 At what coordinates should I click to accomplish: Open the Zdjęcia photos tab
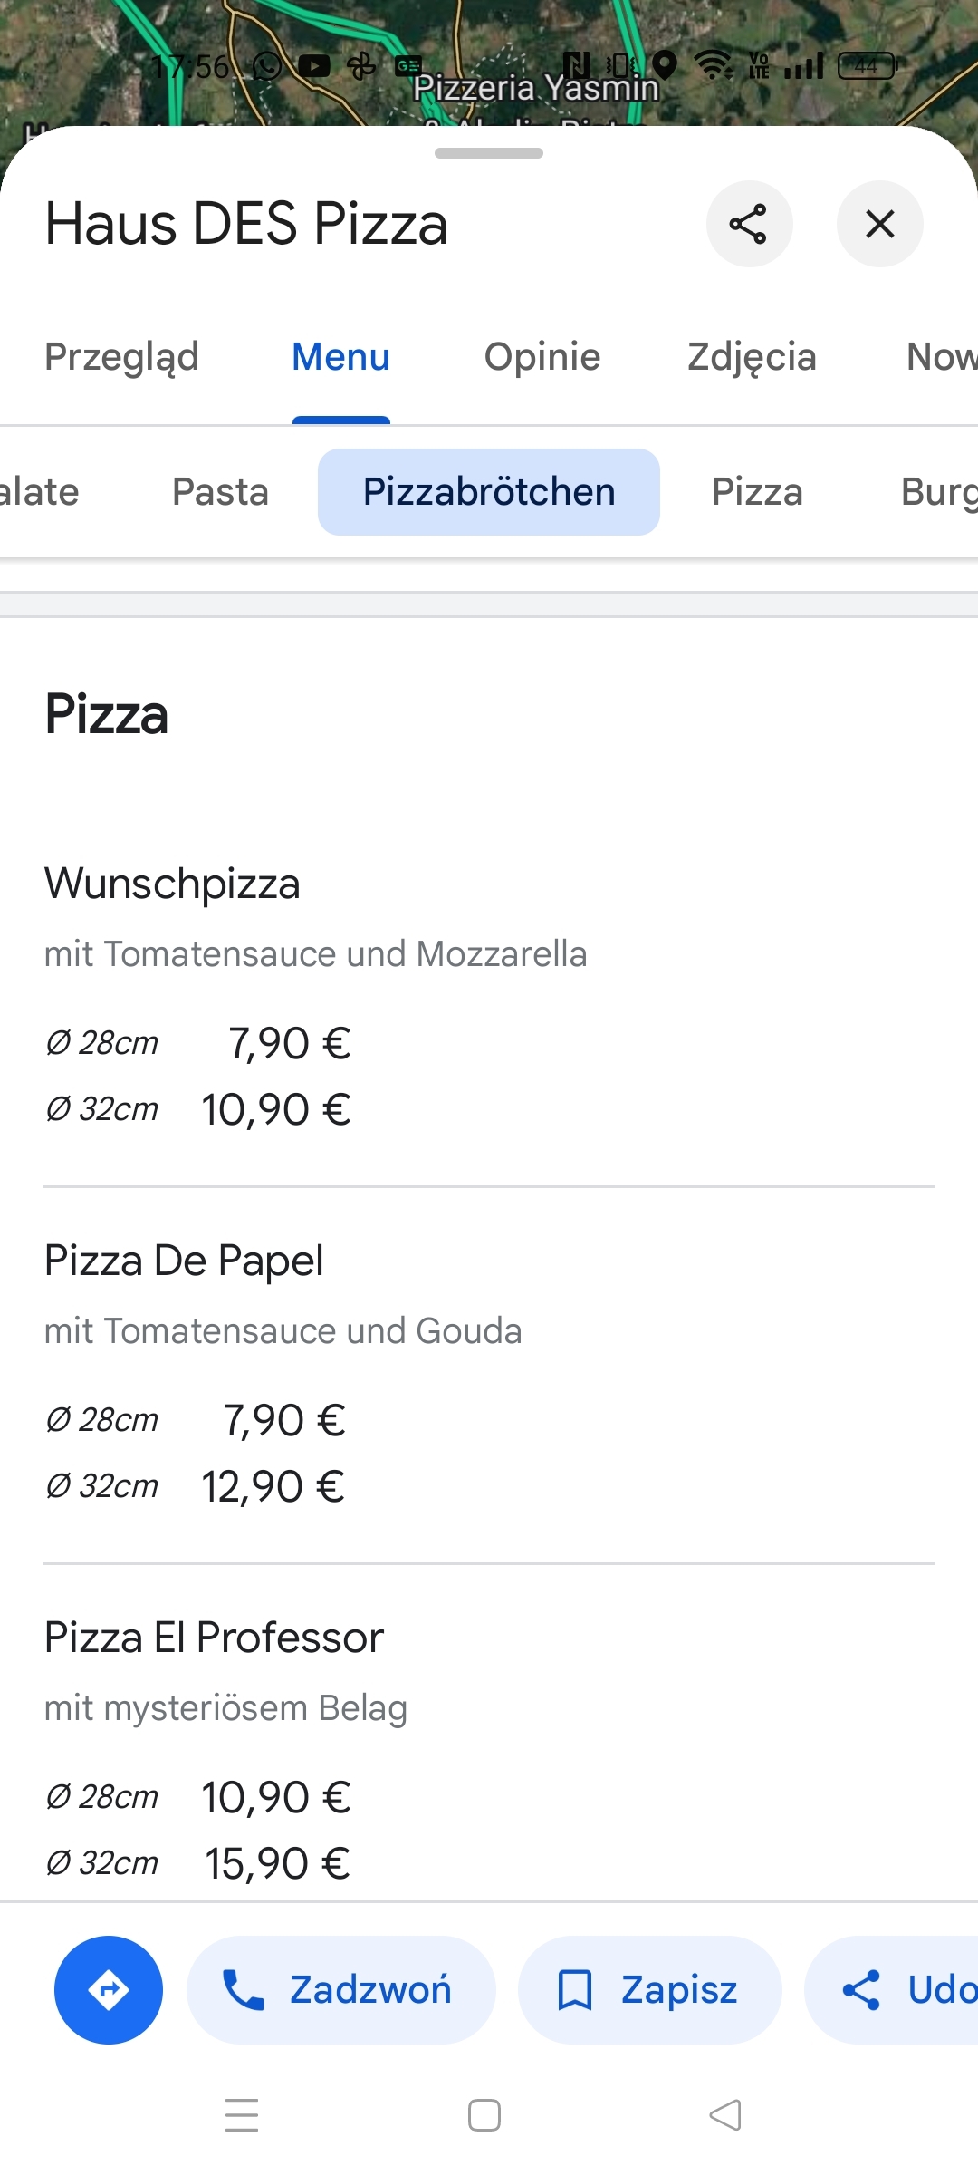click(x=752, y=357)
